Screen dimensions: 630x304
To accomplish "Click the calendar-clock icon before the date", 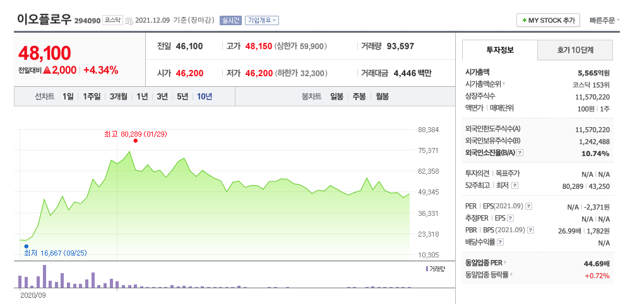I will pyautogui.click(x=129, y=21).
